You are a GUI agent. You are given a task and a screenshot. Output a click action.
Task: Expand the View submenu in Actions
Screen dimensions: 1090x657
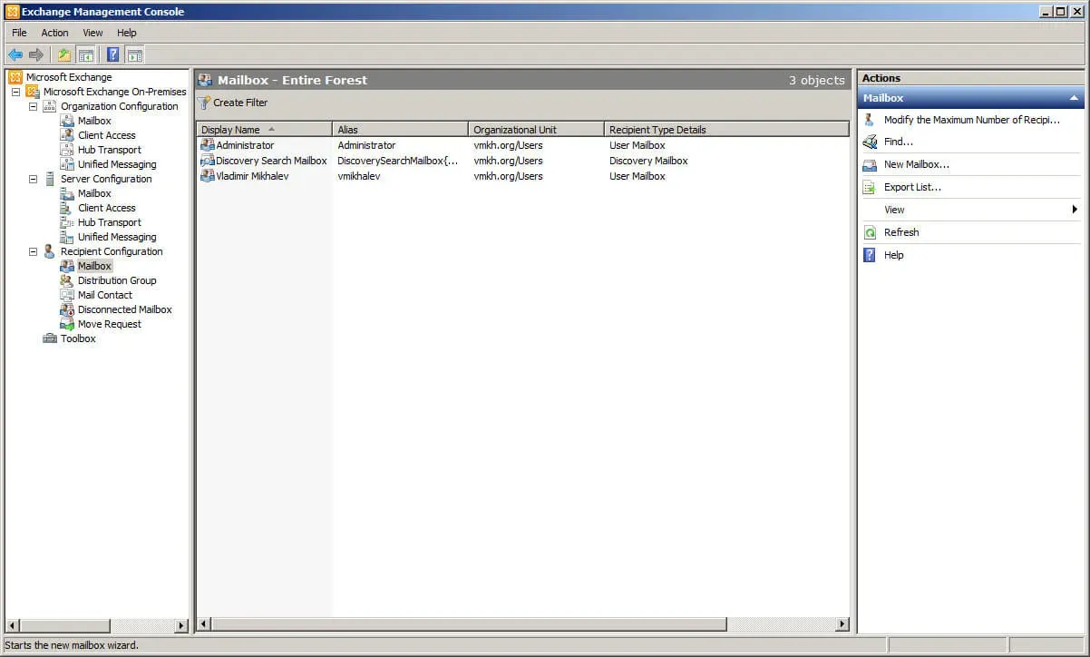click(x=971, y=210)
